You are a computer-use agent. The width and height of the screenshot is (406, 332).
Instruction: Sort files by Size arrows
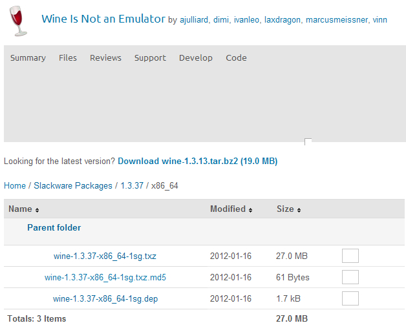[299, 210]
